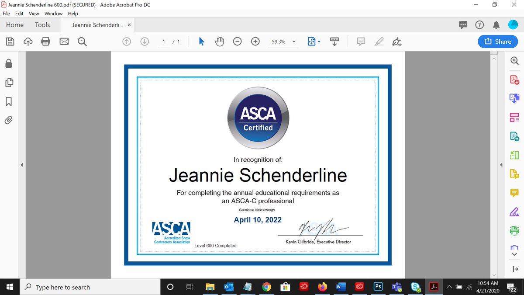Print the document using printer icon
The image size is (524, 295).
tap(46, 42)
